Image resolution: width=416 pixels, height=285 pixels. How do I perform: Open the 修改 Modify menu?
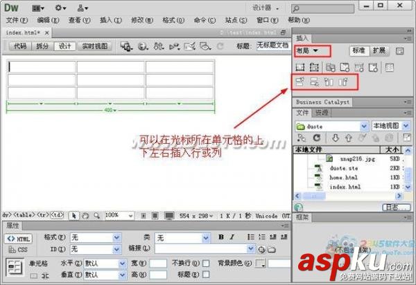pyautogui.click(x=142, y=20)
